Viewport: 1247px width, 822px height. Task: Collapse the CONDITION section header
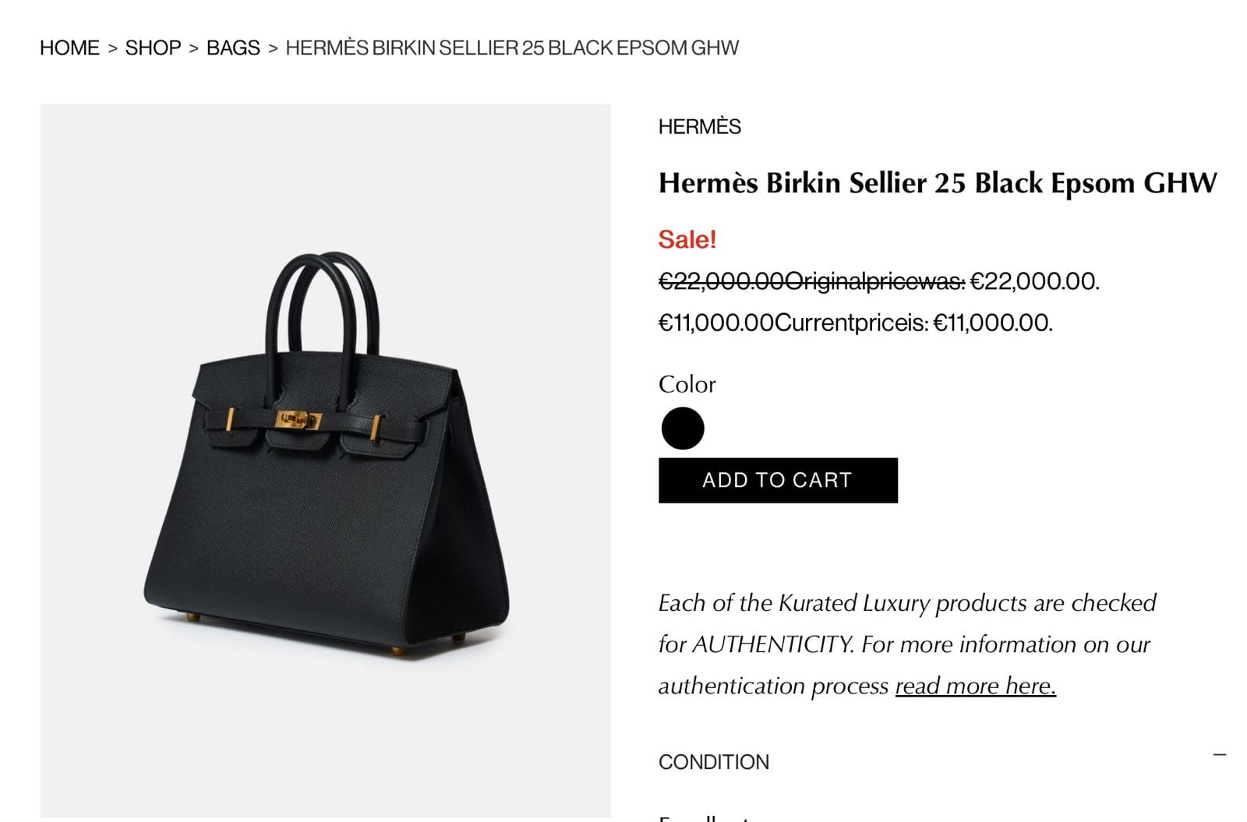713,761
